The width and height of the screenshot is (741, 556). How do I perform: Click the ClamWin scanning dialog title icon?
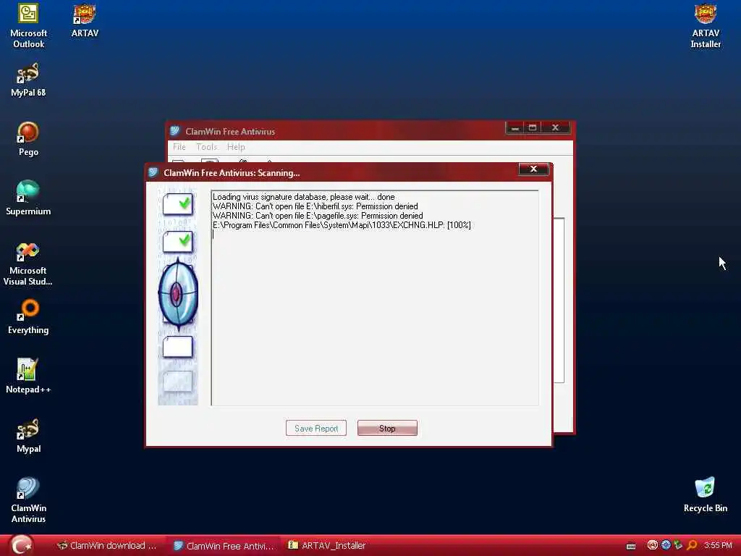point(153,172)
